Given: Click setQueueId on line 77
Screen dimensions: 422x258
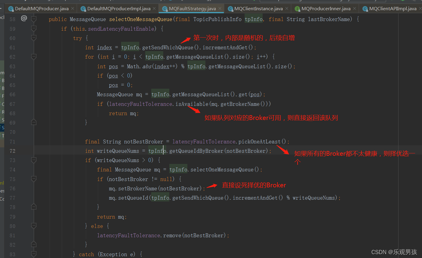Looking at the screenshot, I should click(133, 198).
